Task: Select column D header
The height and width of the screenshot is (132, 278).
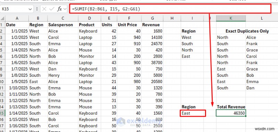Action: [x=89, y=18]
